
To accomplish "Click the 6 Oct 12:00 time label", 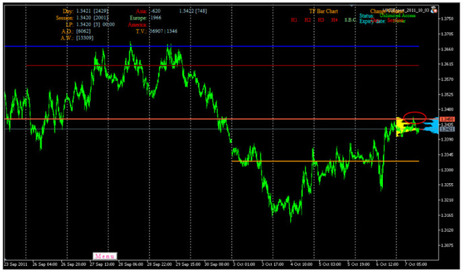I will tap(387, 264).
